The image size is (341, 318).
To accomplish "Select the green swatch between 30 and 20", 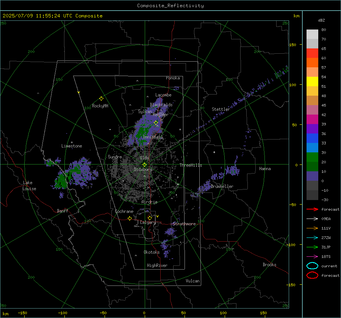I will pyautogui.click(x=312, y=157).
